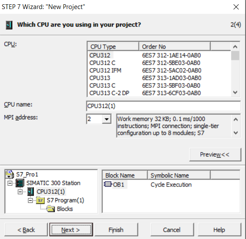Viewport: 246px width, 239px height.
Task: Click description box scroll down arrow
Action: 236,133
